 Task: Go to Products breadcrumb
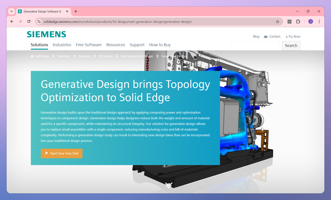84,56
